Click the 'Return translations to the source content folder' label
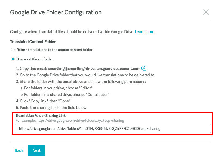This screenshot has height=161, width=221. click(x=54, y=50)
